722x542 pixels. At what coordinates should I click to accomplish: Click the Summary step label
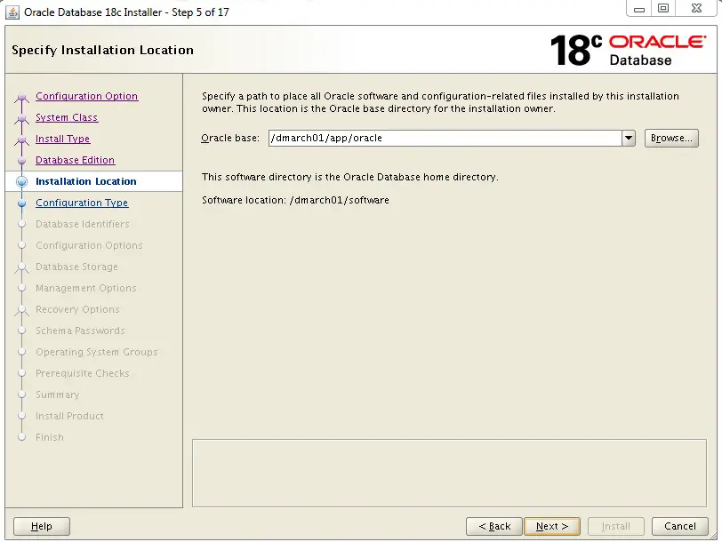click(58, 395)
